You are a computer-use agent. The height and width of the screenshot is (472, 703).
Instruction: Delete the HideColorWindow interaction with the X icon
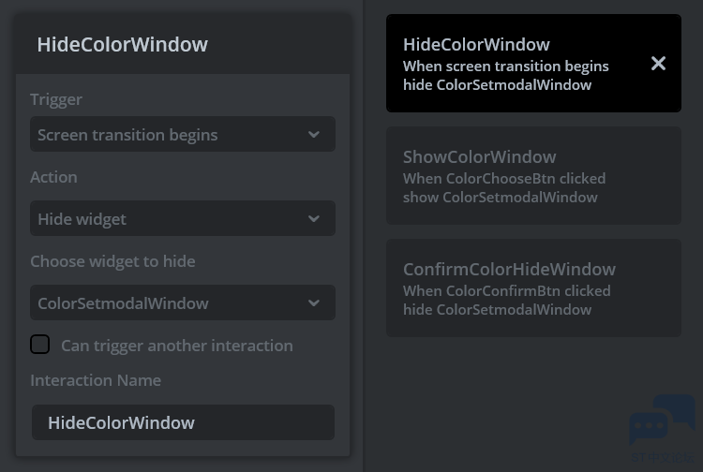tap(658, 64)
